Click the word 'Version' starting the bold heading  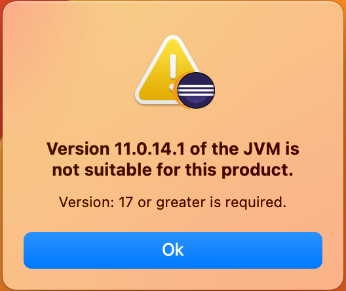click(x=78, y=149)
